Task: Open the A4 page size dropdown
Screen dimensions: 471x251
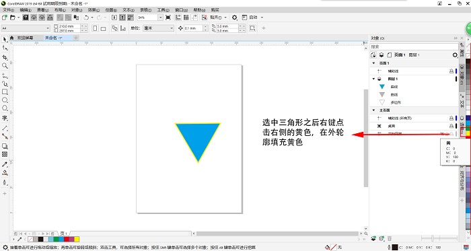Action: [48, 28]
